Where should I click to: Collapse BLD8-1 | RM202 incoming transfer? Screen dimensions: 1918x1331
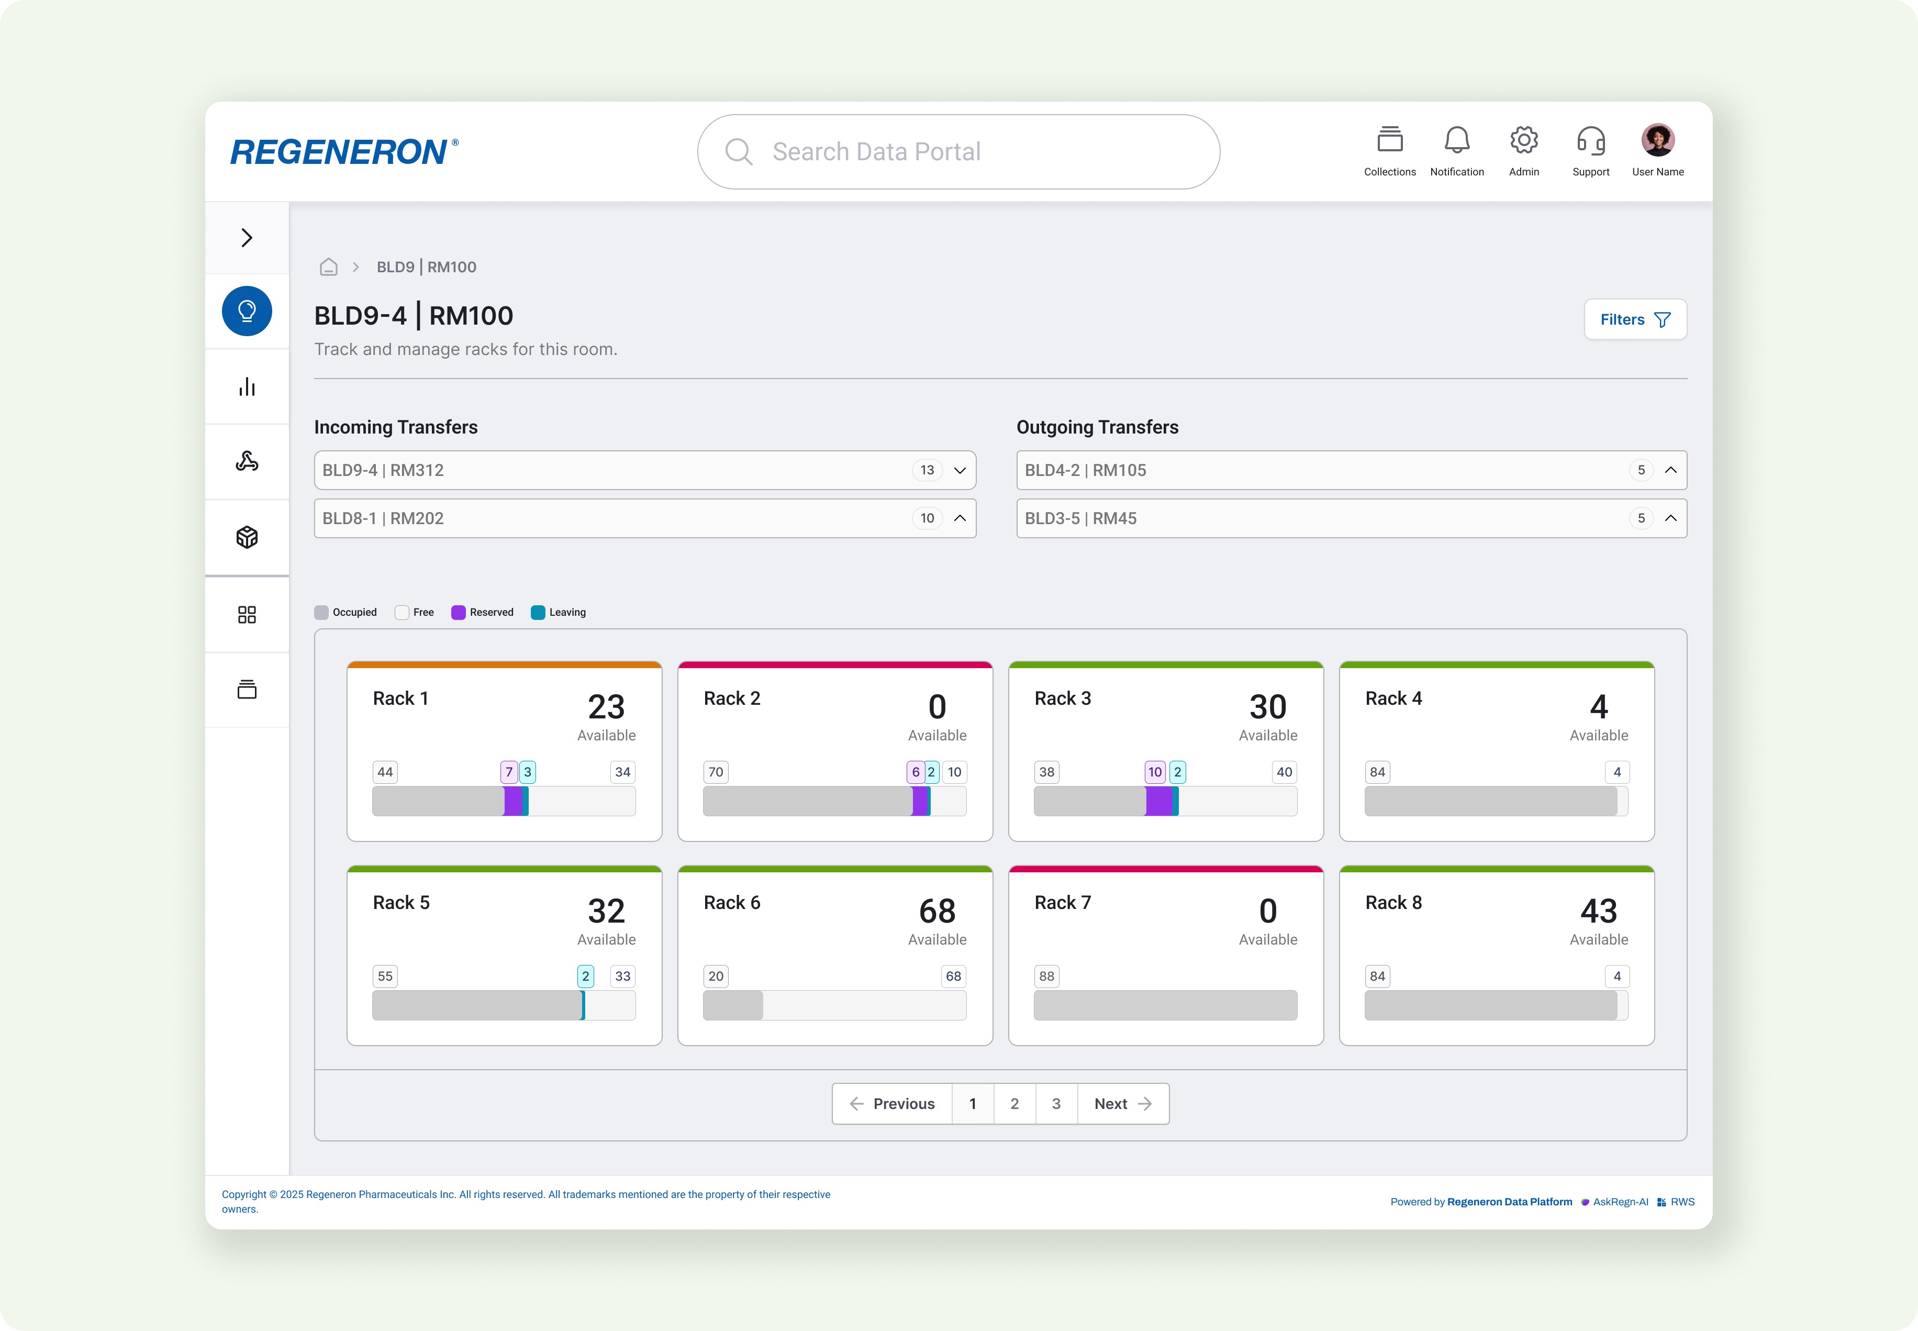pyautogui.click(x=960, y=518)
